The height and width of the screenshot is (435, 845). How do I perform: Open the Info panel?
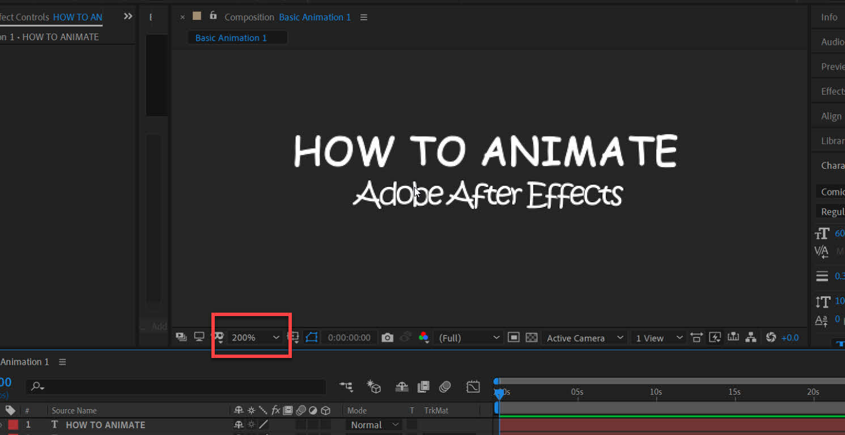point(829,17)
